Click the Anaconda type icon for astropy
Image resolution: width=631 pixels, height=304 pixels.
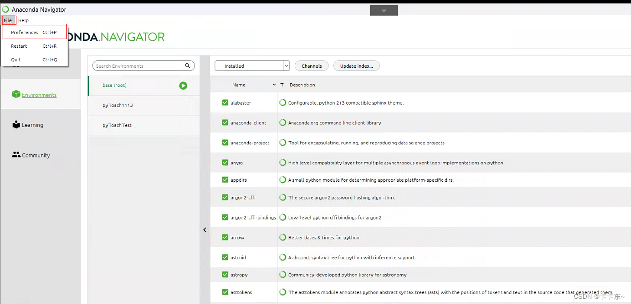pyautogui.click(x=283, y=275)
